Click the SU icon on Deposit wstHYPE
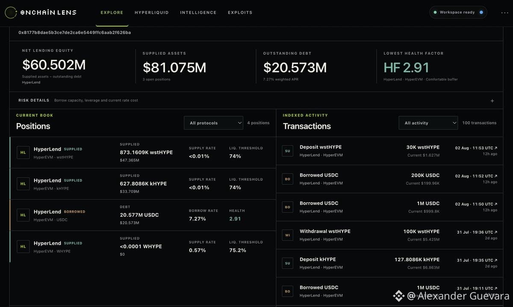 click(288, 151)
